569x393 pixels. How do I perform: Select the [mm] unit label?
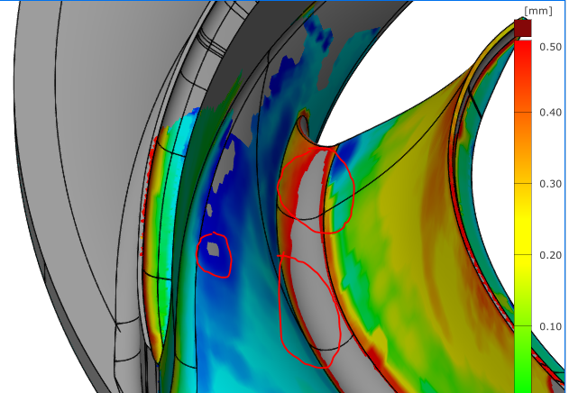538,11
